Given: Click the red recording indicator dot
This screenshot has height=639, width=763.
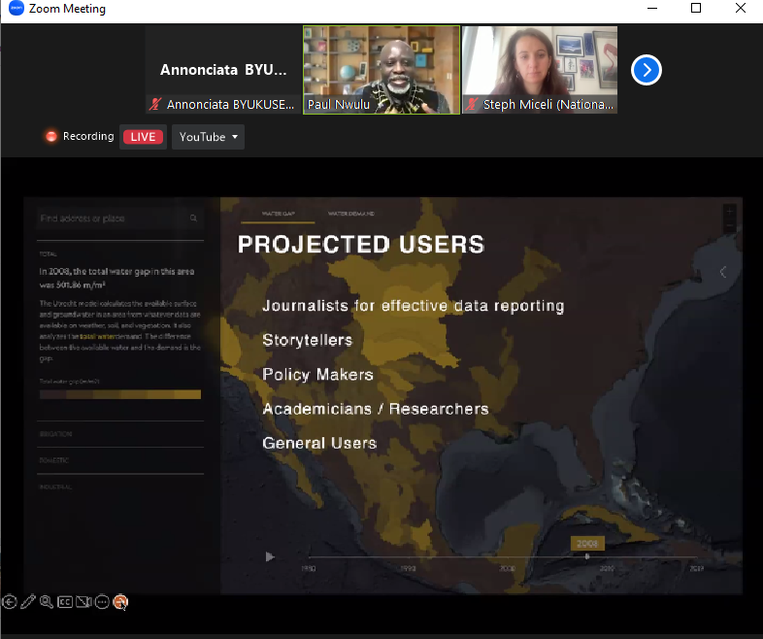Looking at the screenshot, I should coord(51,136).
